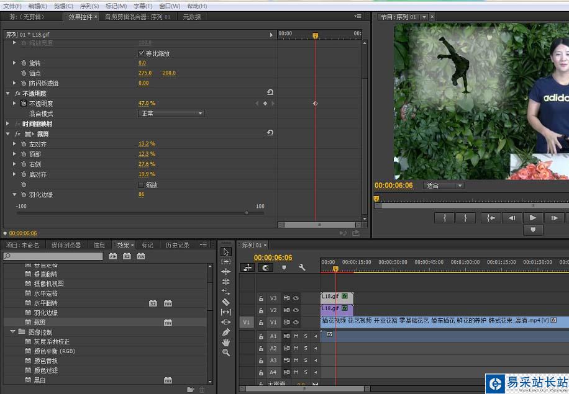The image size is (569, 394).
Task: Toggle the 不透明度 stopwatch animation
Action: click(x=24, y=104)
